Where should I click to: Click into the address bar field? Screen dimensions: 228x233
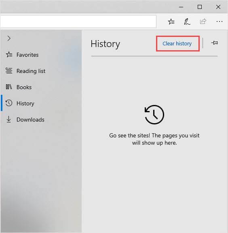point(78,21)
